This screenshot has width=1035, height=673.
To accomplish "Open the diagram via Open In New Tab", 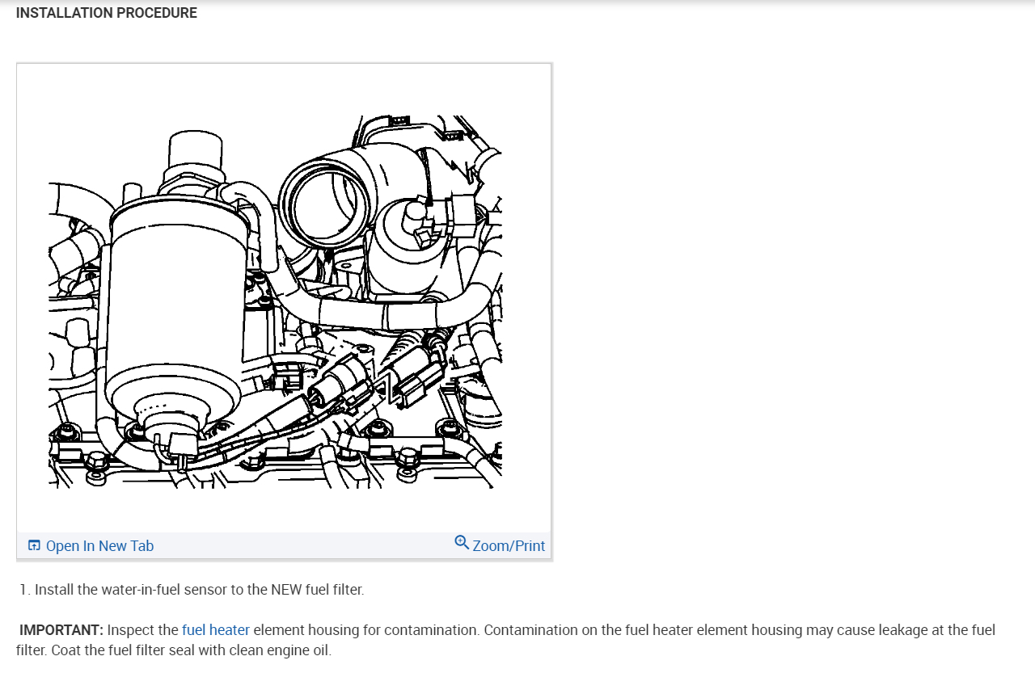I will point(99,546).
